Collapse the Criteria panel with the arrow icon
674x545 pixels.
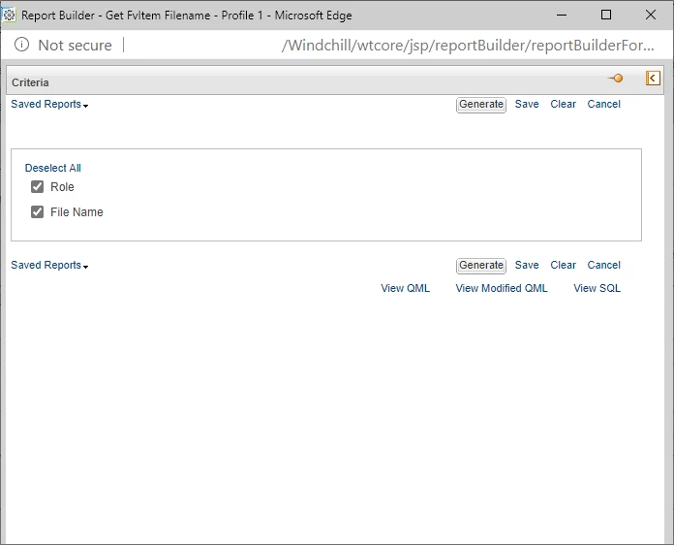[653, 79]
